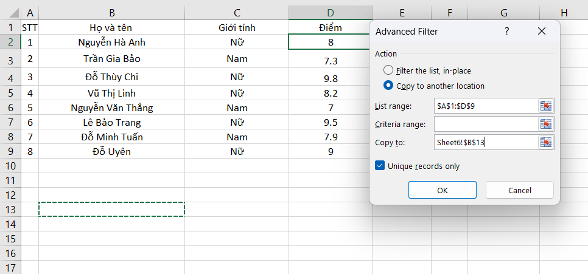Select column C header
Screen dimensions: 588x274
click(x=237, y=13)
